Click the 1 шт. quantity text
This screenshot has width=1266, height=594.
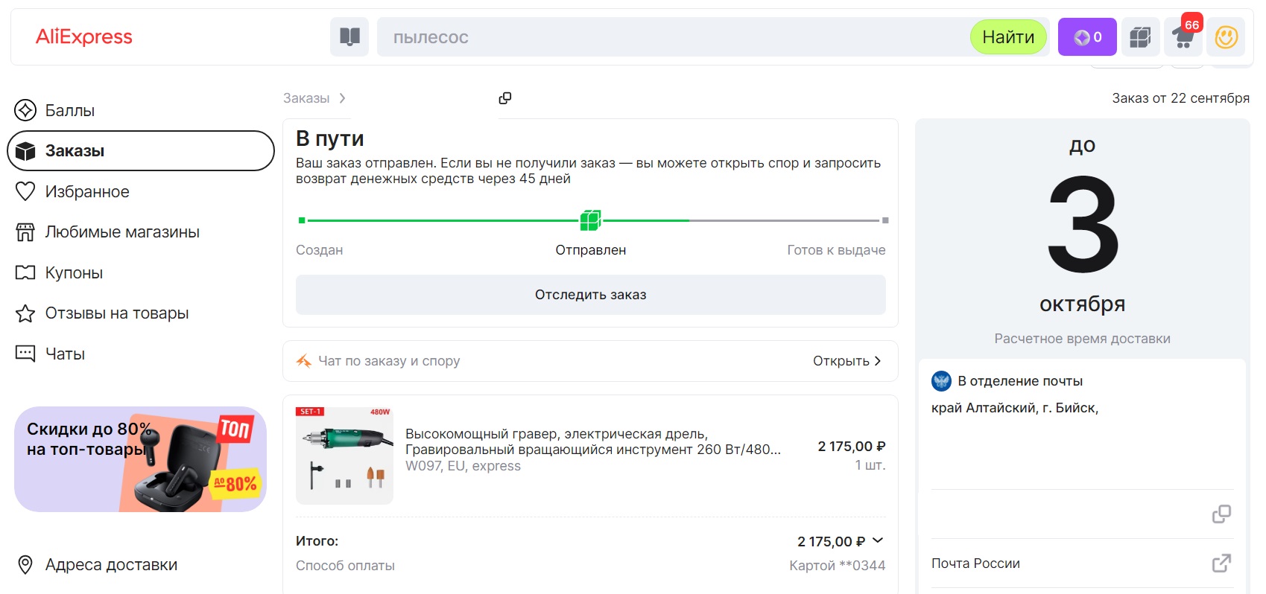click(x=870, y=465)
